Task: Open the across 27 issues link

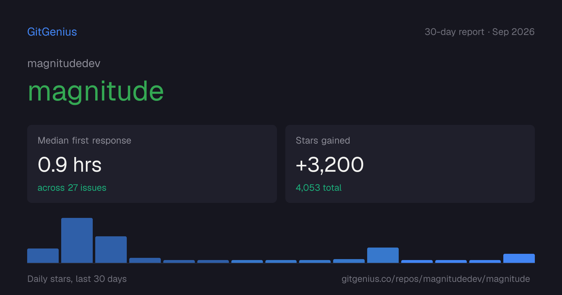Action: point(72,188)
